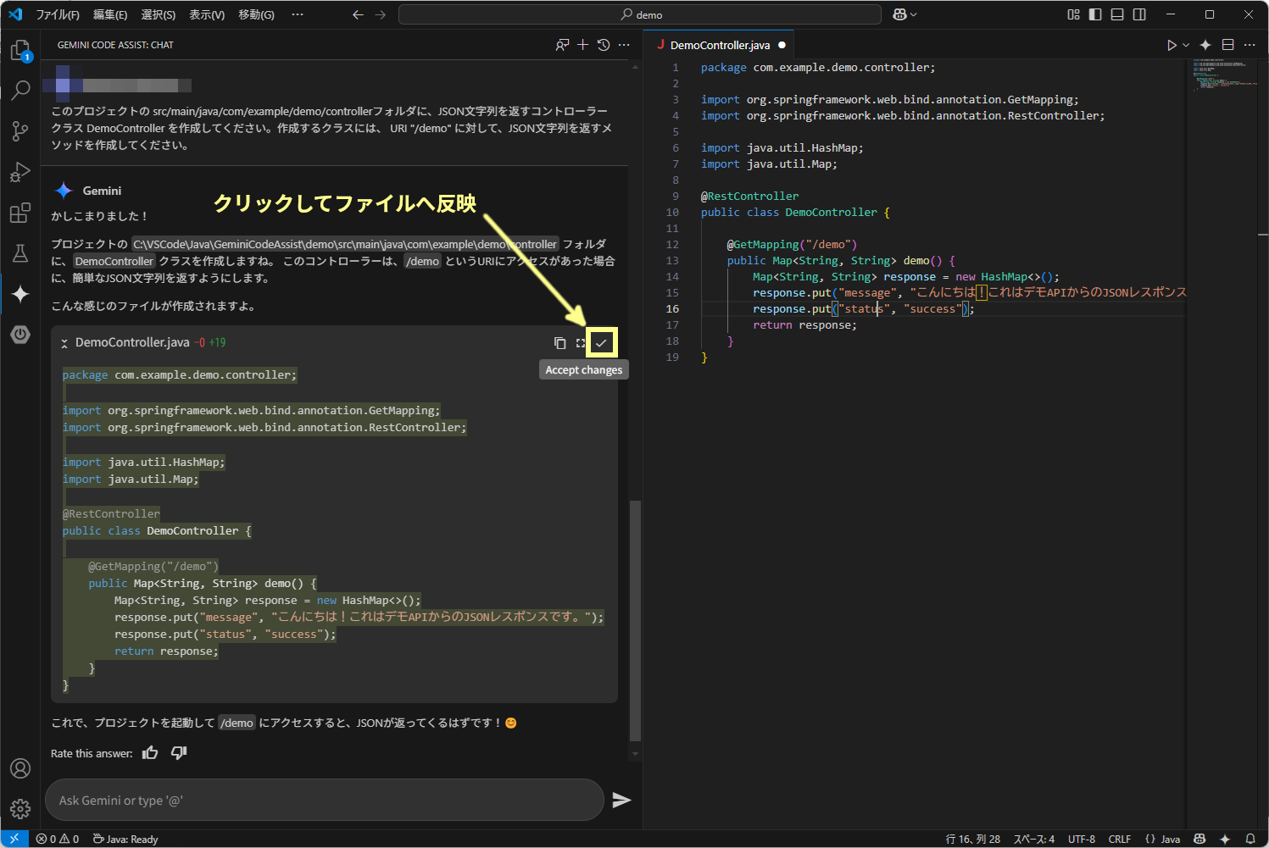Open the Gemini chat more actions ellipsis menu
1269x848 pixels.
tap(624, 44)
